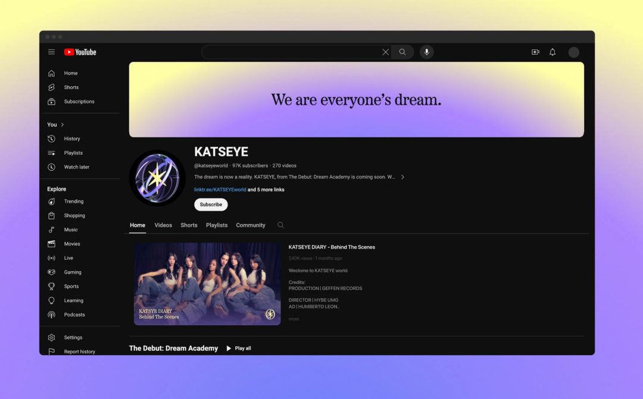Image resolution: width=643 pixels, height=399 pixels.
Task: Expand the channel description arrow
Action: (402, 177)
